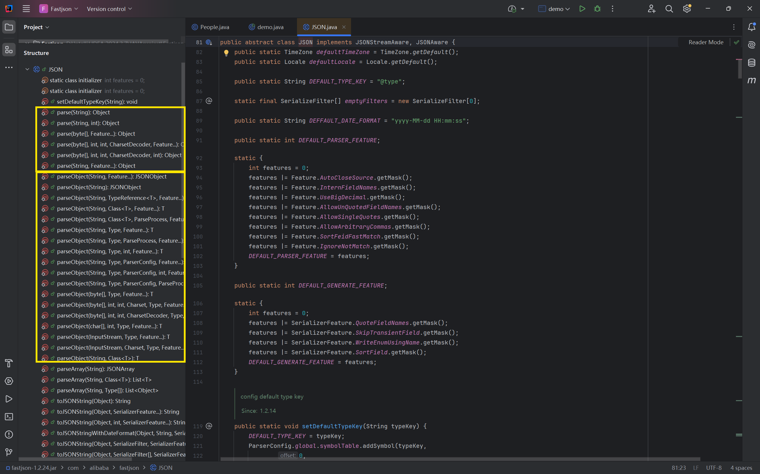The height and width of the screenshot is (474, 760).
Task: Collapse the JSON class node in Structure
Action: tap(27, 69)
